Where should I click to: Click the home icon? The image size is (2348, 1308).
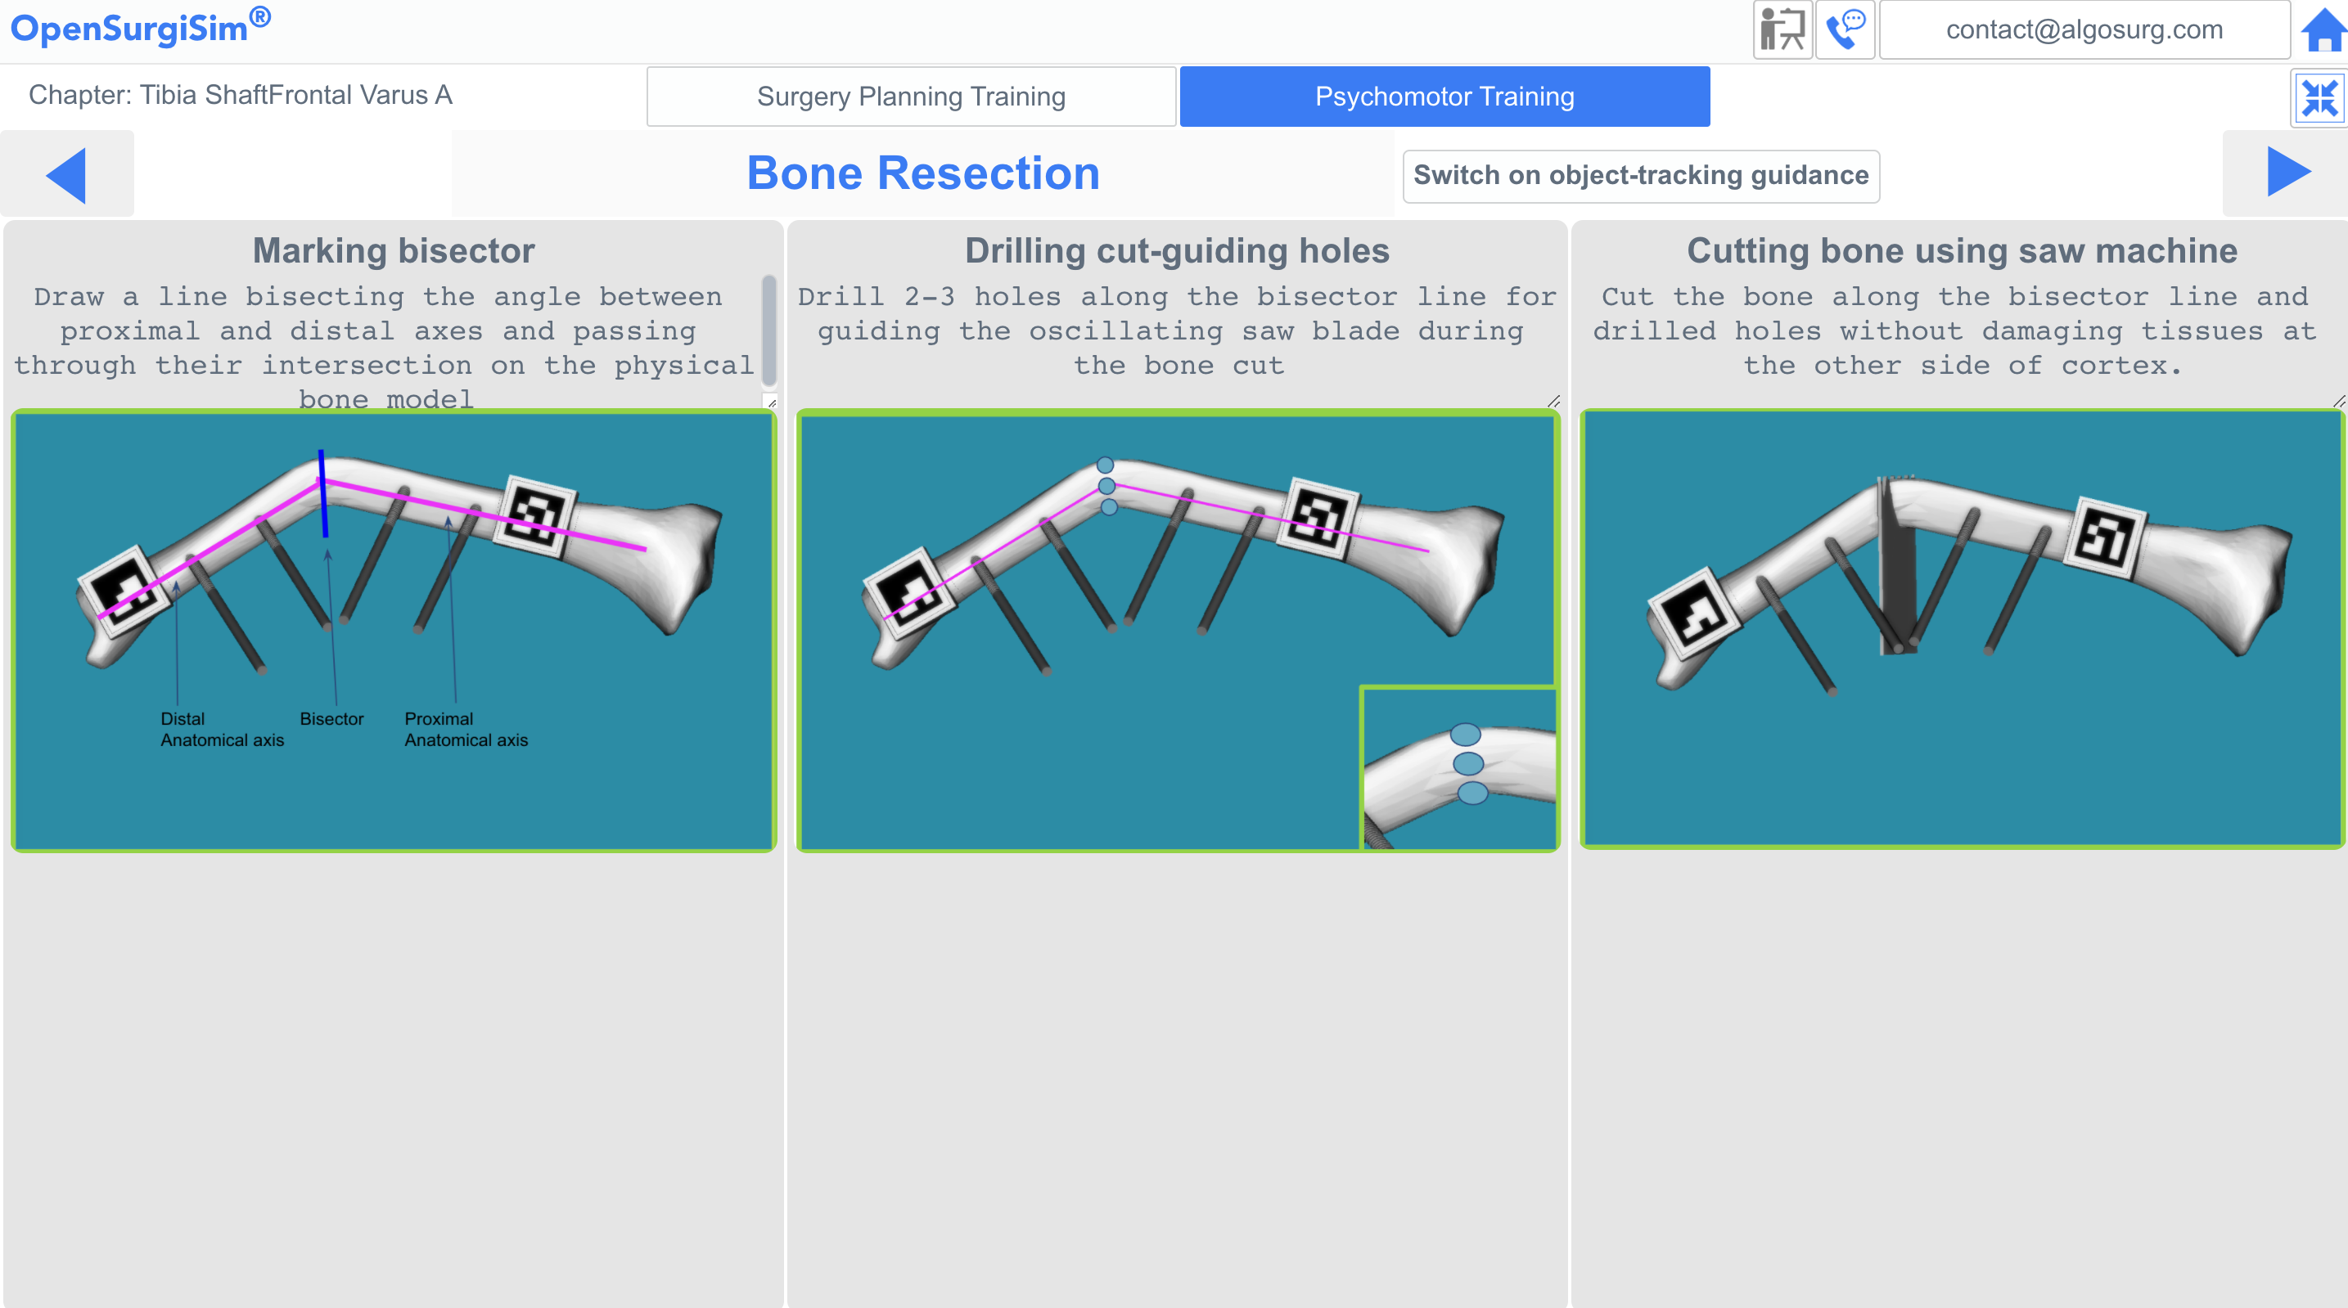click(x=2323, y=30)
